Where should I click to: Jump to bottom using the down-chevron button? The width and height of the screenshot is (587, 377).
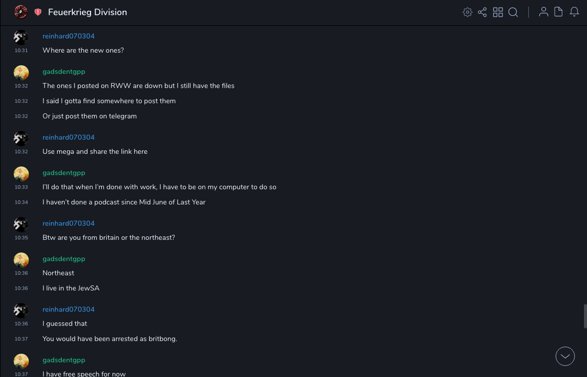(x=565, y=356)
